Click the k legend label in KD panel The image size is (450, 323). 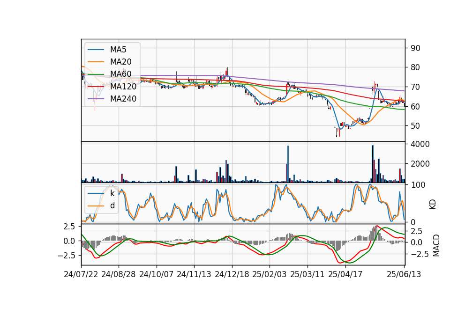pos(112,193)
